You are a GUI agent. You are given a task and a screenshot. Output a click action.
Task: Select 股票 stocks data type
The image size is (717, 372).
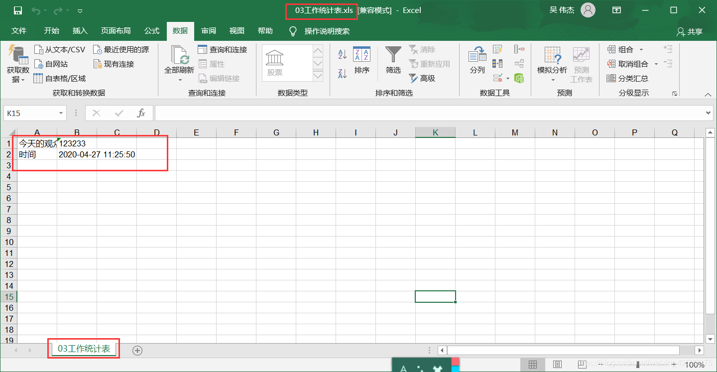coord(275,63)
